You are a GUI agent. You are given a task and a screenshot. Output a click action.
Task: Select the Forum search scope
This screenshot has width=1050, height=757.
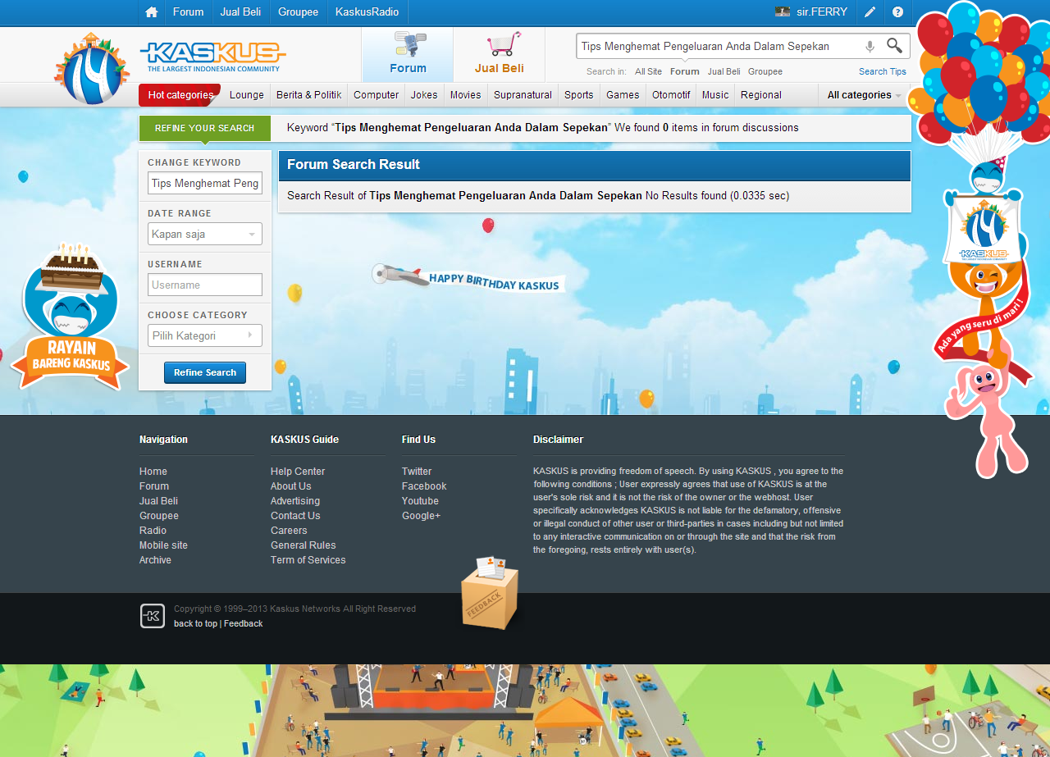(x=685, y=71)
